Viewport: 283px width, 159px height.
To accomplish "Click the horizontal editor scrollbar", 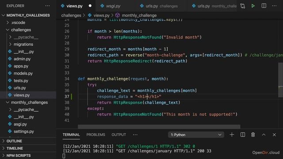I will 159,127.
